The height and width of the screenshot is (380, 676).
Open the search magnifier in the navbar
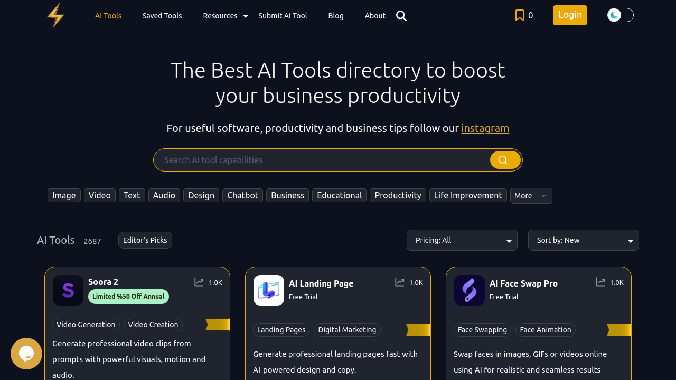[401, 16]
